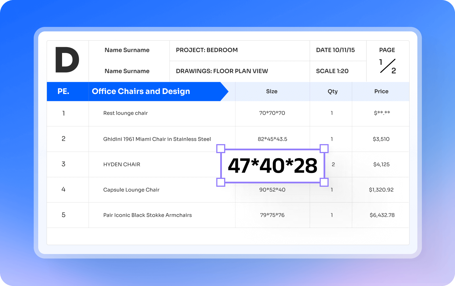455x286 pixels.
Task: Click HYDEN CHAIR item name
Action: pyautogui.click(x=122, y=165)
